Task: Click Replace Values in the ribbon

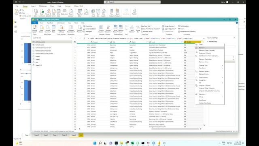Action: click(x=146, y=32)
